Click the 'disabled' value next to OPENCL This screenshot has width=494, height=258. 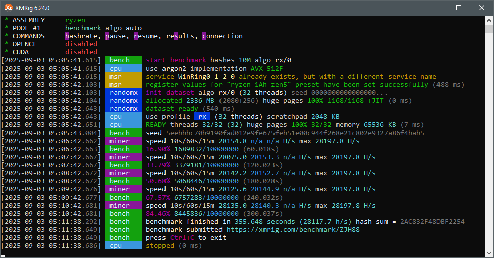pos(81,44)
